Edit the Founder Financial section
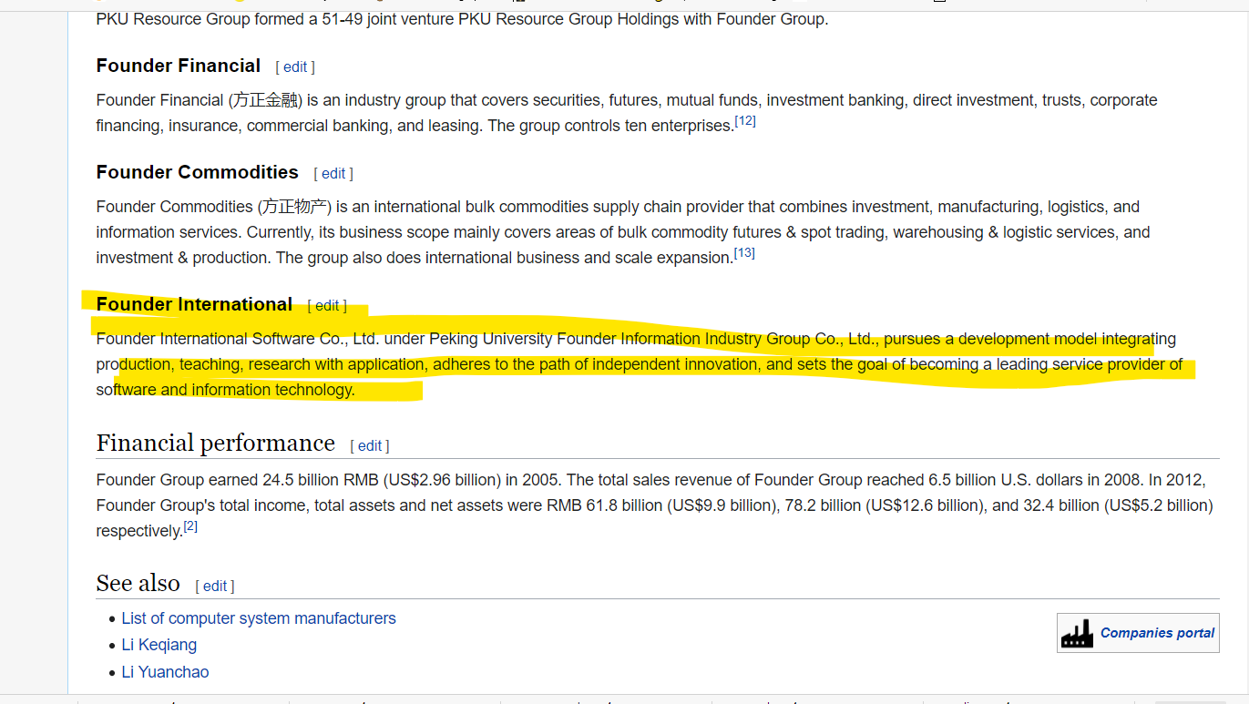Screen dimensions: 1249x704 click(x=295, y=67)
